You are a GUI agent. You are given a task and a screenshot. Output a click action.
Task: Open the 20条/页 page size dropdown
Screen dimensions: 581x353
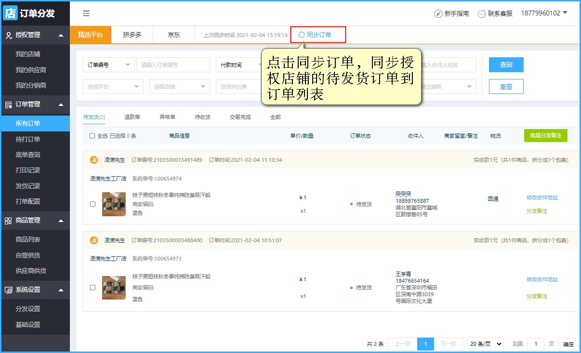click(485, 344)
